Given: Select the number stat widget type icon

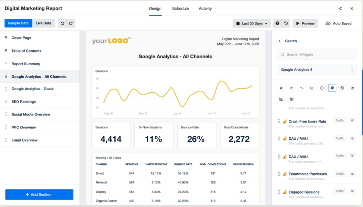Looking at the screenshot, I should pyautogui.click(x=281, y=88).
